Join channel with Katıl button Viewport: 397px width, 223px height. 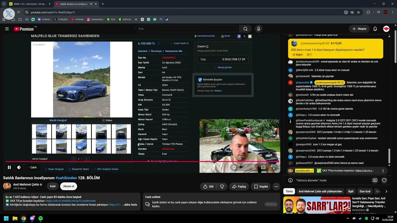click(53, 186)
